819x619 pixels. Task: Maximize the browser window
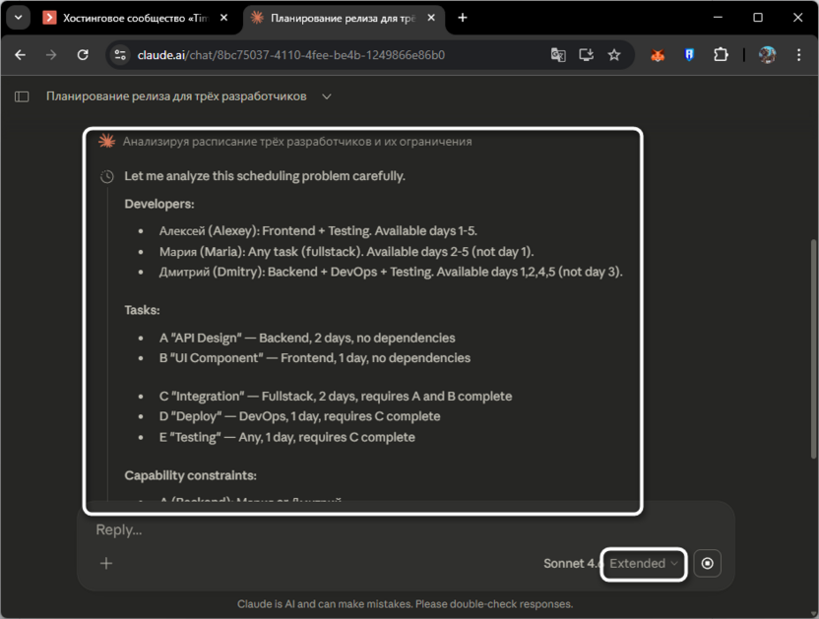(x=758, y=18)
